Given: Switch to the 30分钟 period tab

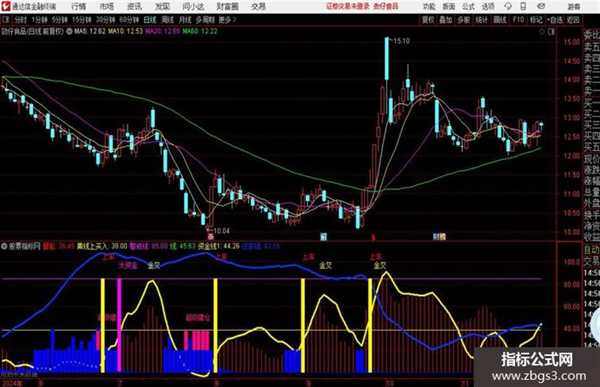Looking at the screenshot, I should point(105,20).
